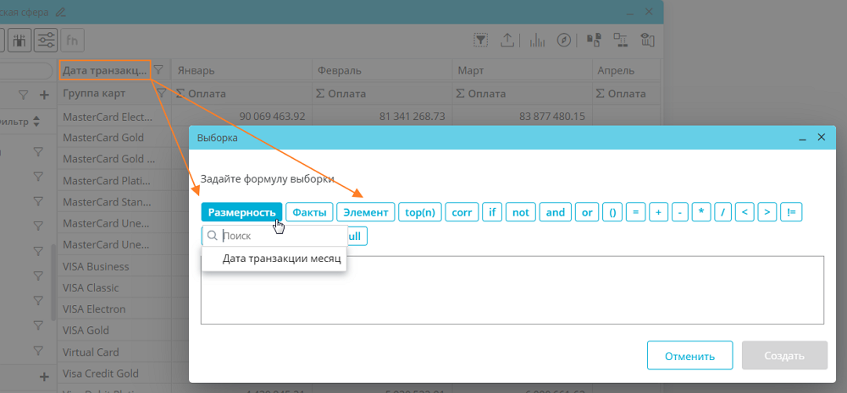Click the filter icon in top toolbar
Viewport: 847px width, 393px height.
(x=480, y=40)
